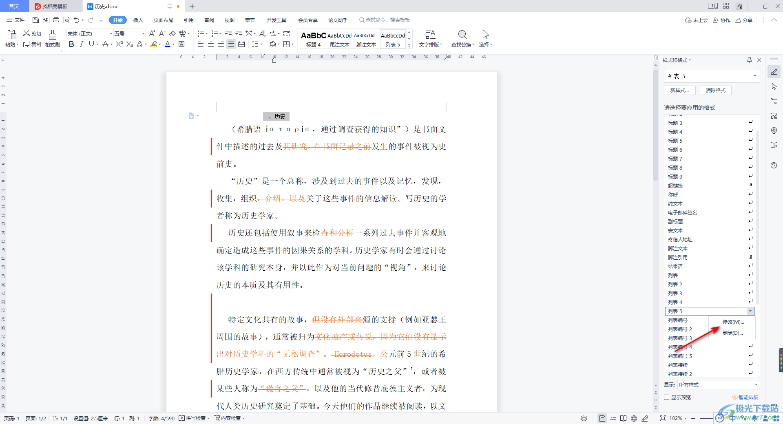Click the zoom out minus button
The width and height of the screenshot is (783, 424).
click(693, 418)
